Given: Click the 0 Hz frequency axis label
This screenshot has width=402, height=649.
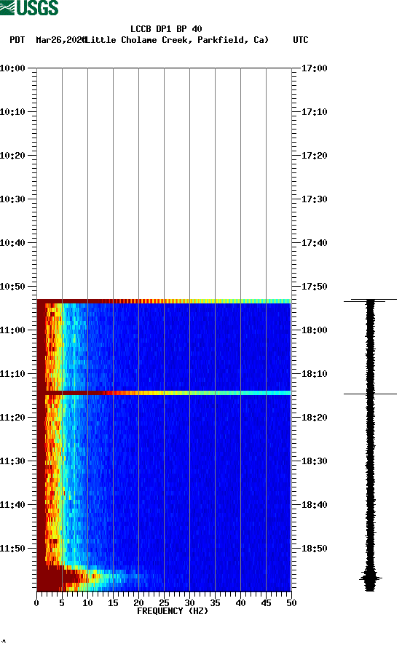Looking at the screenshot, I should click(36, 603).
